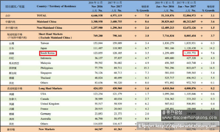Select the Japan row label

pyautogui.click(x=44, y=48)
